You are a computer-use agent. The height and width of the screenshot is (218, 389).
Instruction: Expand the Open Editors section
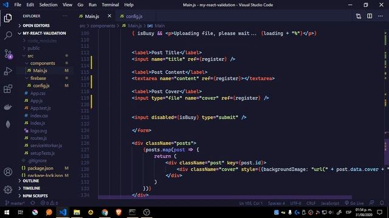pos(36,25)
